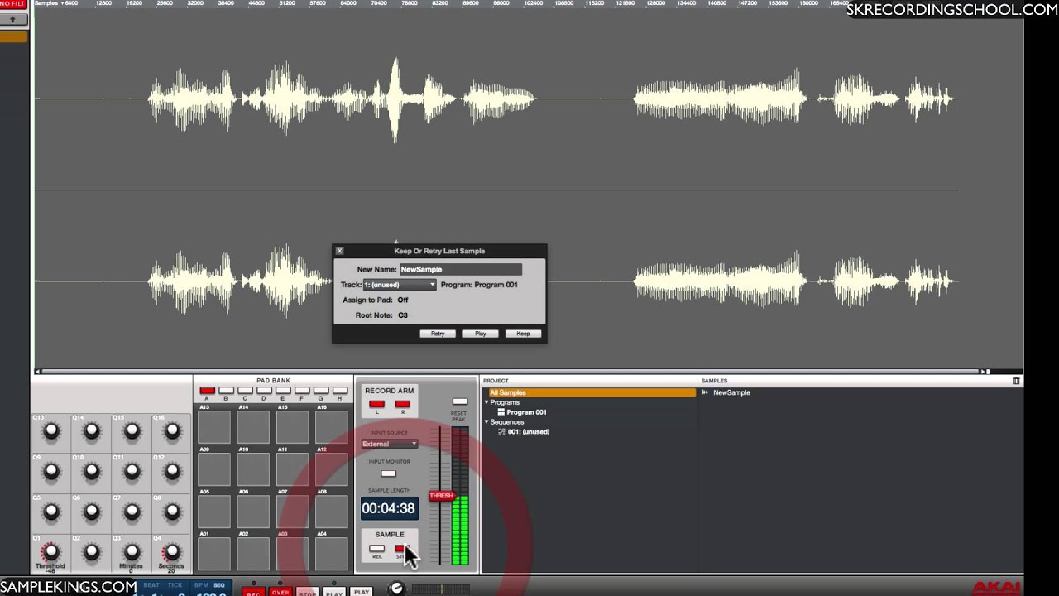Toggle Record Arm left channel
1059x596 pixels.
tap(376, 404)
